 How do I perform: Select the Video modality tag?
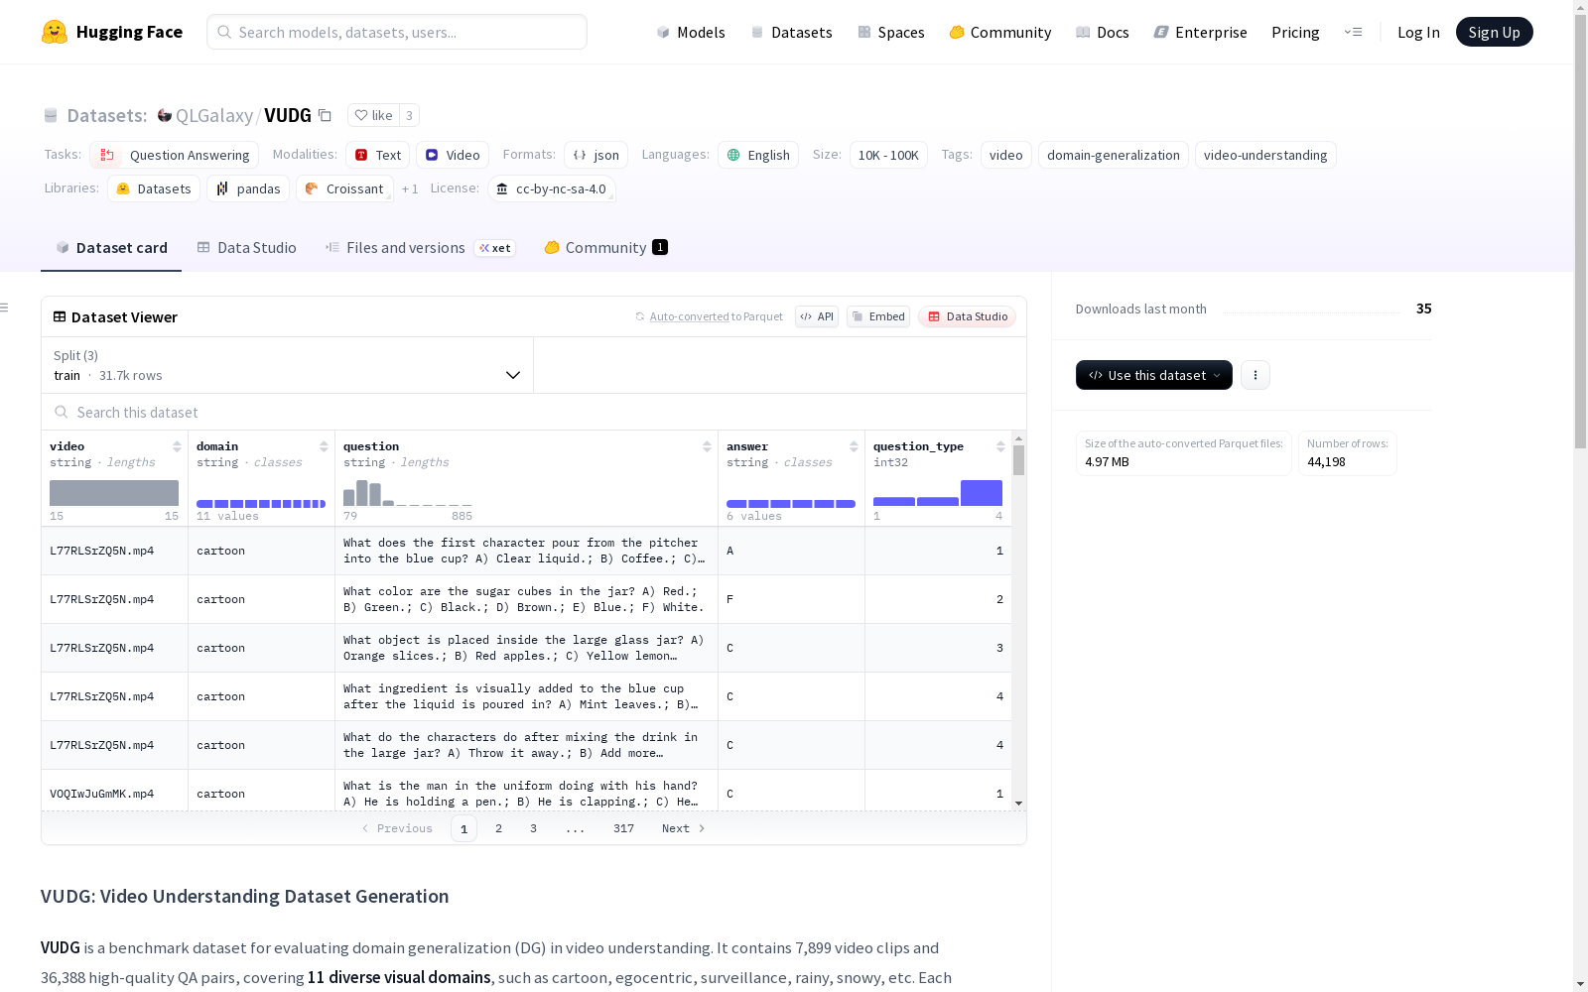[453, 155]
